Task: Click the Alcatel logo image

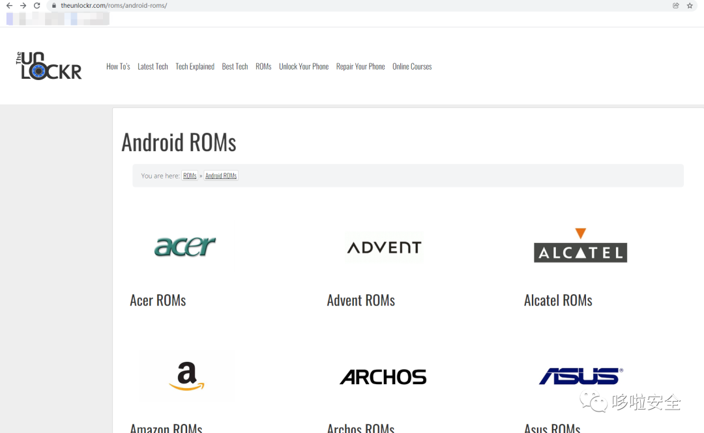Action: (x=580, y=245)
